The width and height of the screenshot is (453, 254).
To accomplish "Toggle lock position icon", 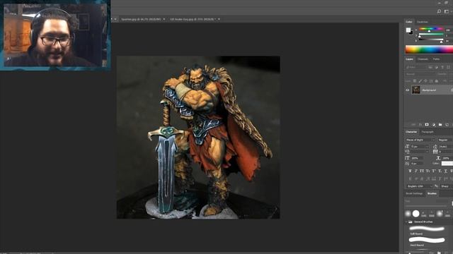I will click(x=425, y=81).
